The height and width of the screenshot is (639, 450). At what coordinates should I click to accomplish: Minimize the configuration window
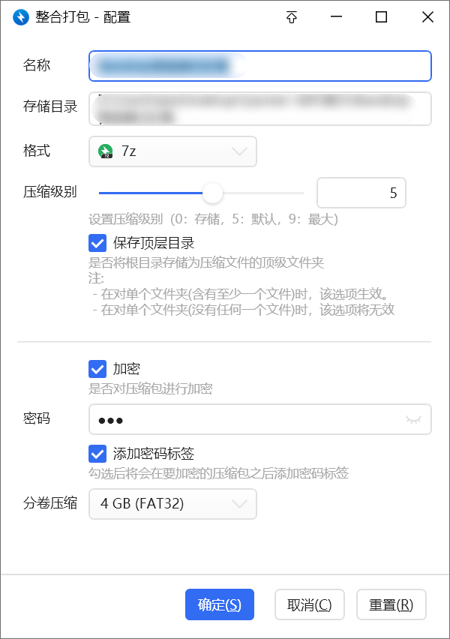pyautogui.click(x=336, y=17)
